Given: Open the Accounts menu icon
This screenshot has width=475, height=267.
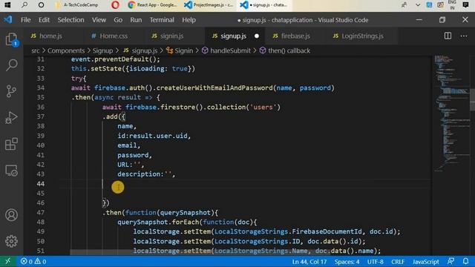Looking at the screenshot, I should [12, 215].
